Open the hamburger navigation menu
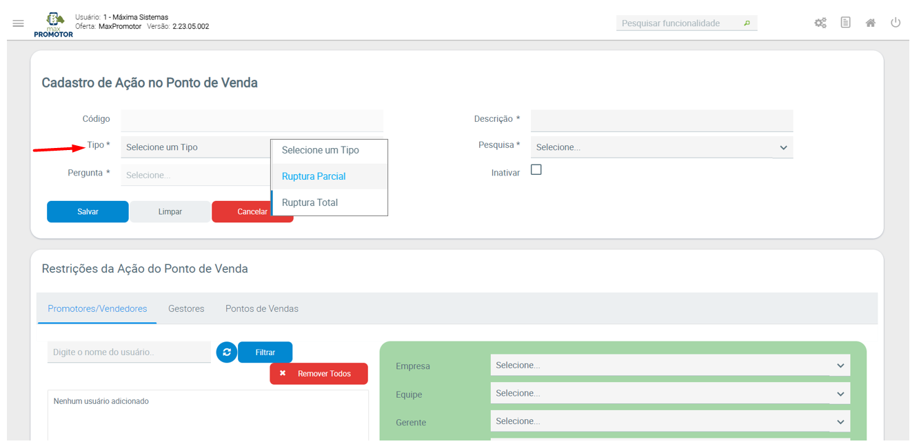This screenshot has height=446, width=910. click(x=19, y=23)
